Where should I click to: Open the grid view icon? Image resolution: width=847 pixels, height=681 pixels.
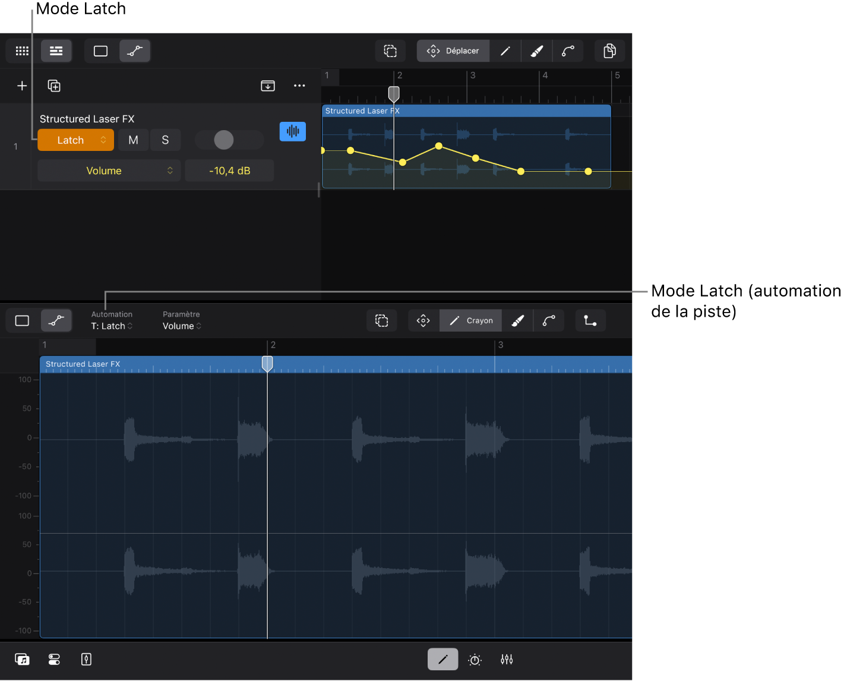(22, 51)
